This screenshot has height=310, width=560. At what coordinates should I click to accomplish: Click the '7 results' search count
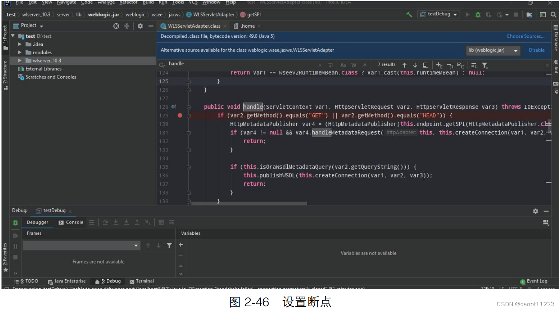click(386, 65)
